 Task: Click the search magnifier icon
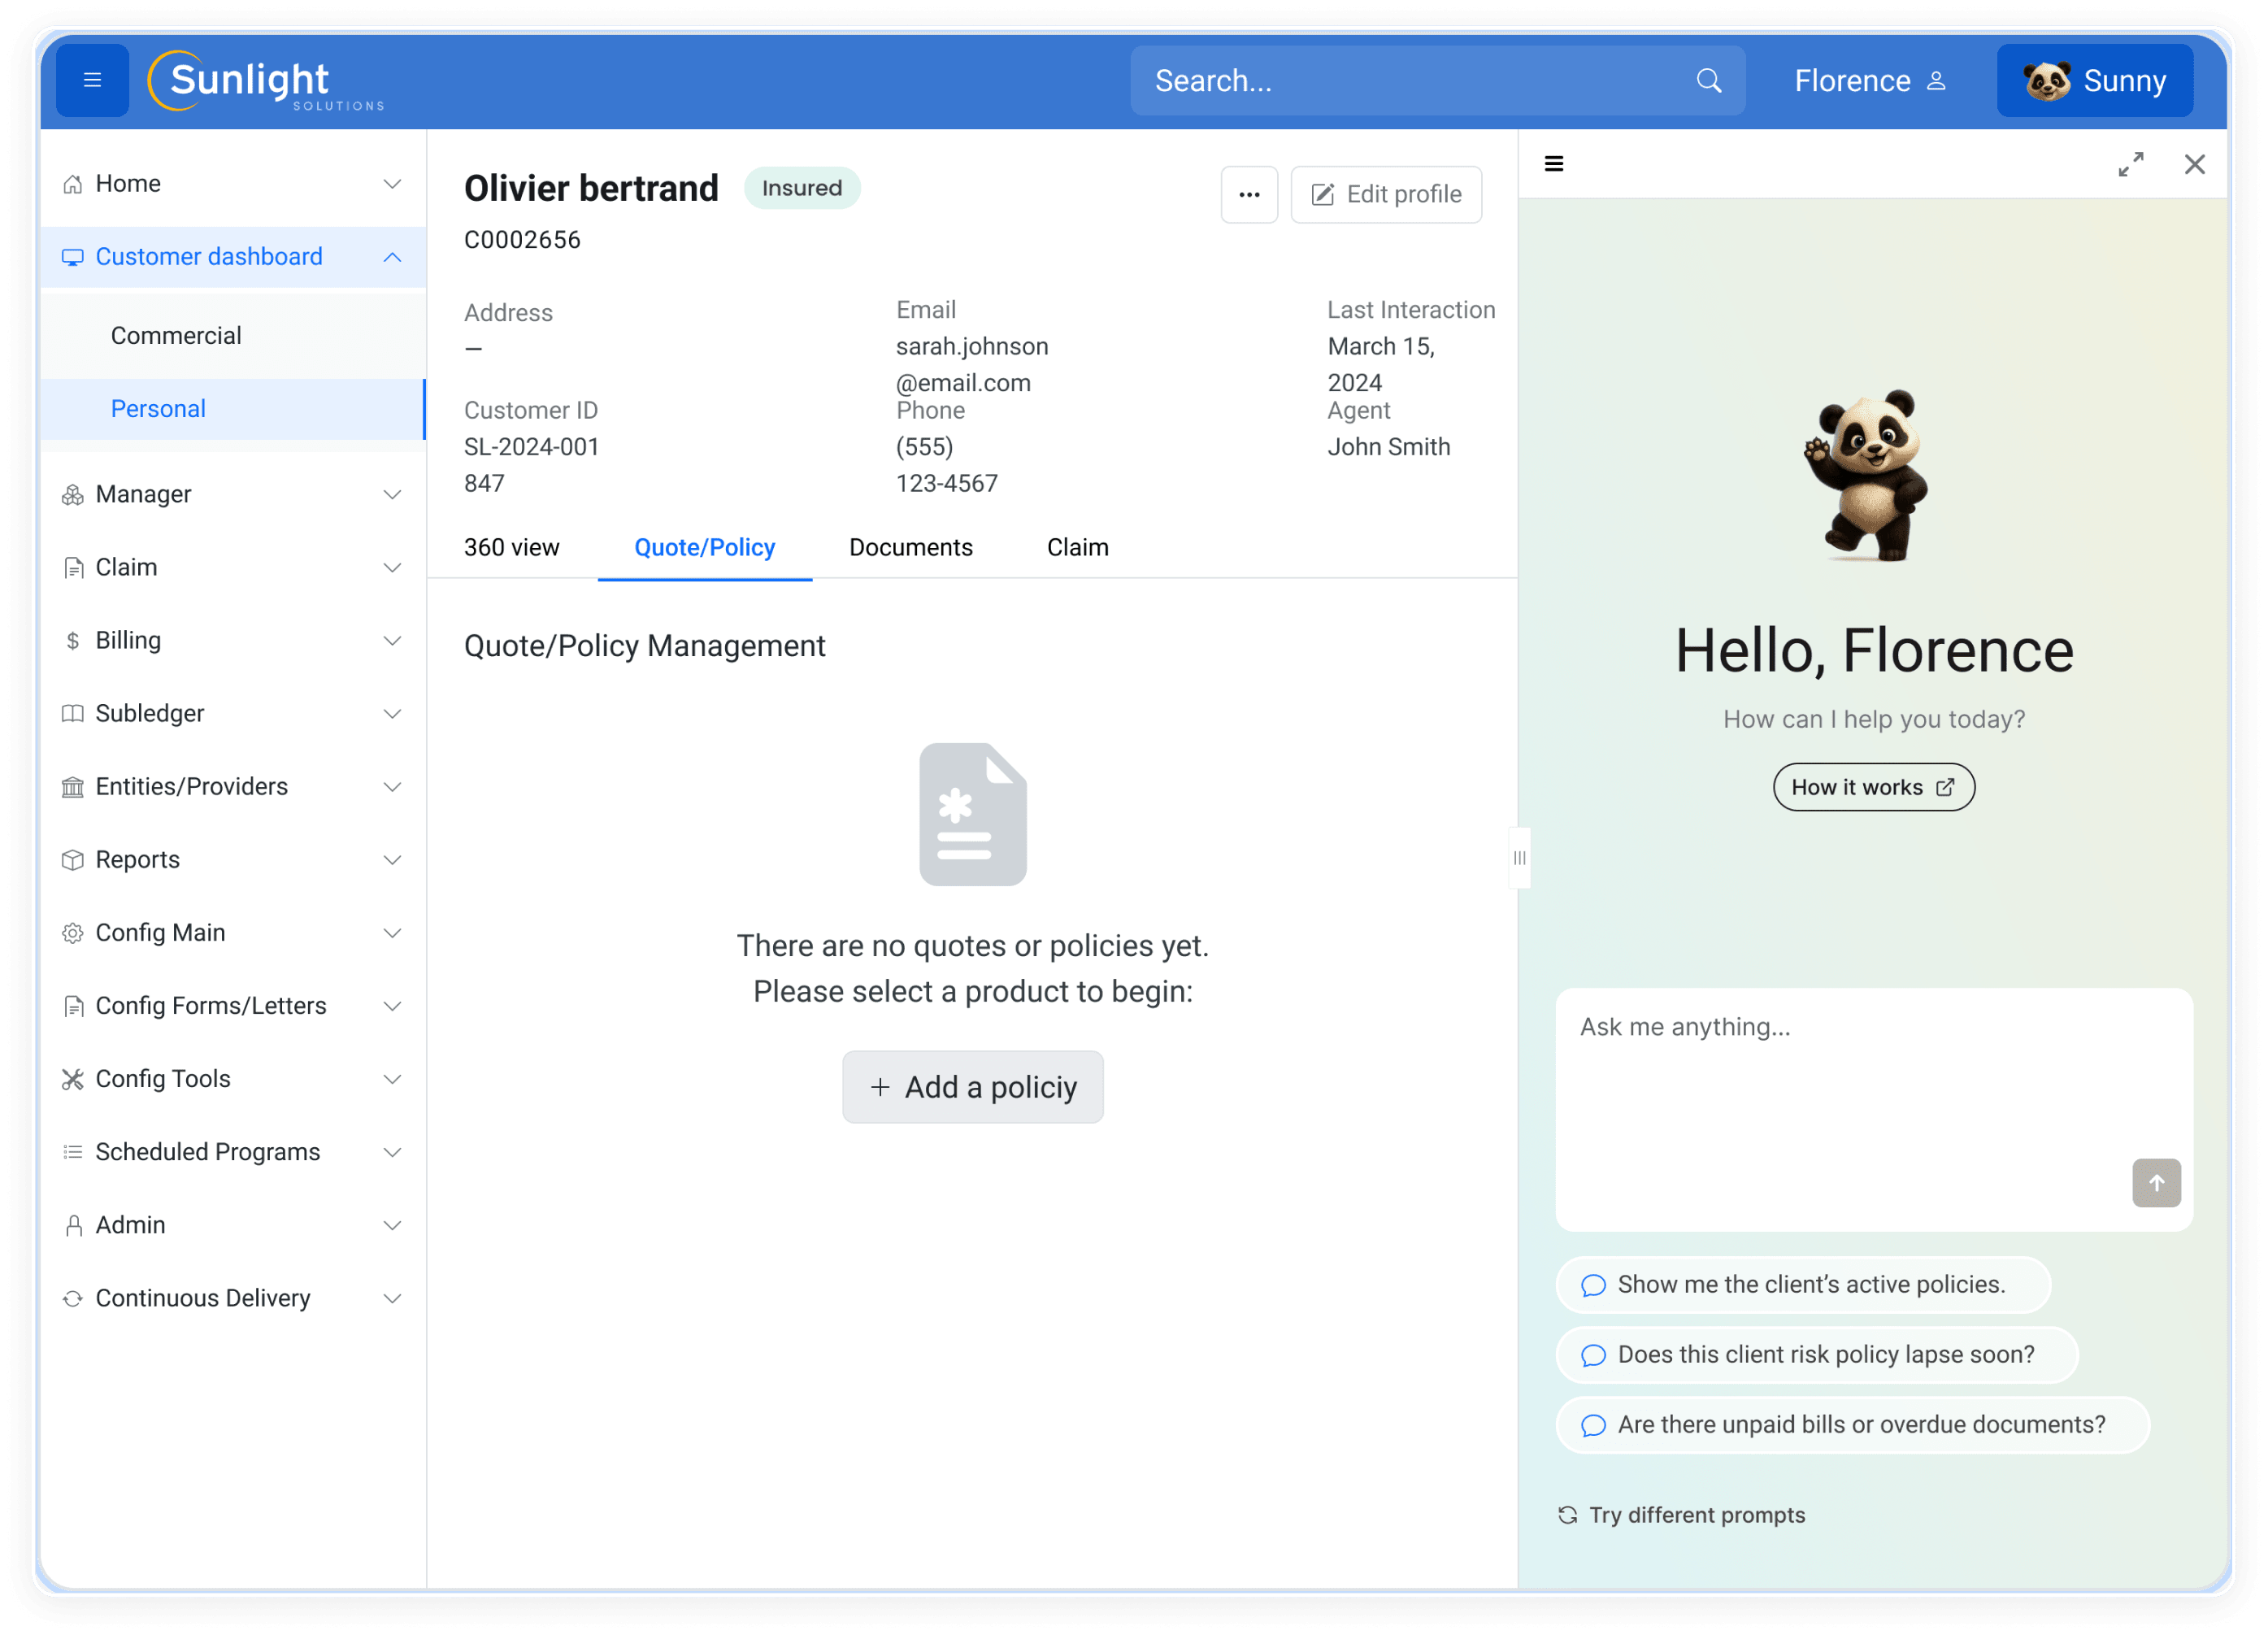coord(1708,80)
